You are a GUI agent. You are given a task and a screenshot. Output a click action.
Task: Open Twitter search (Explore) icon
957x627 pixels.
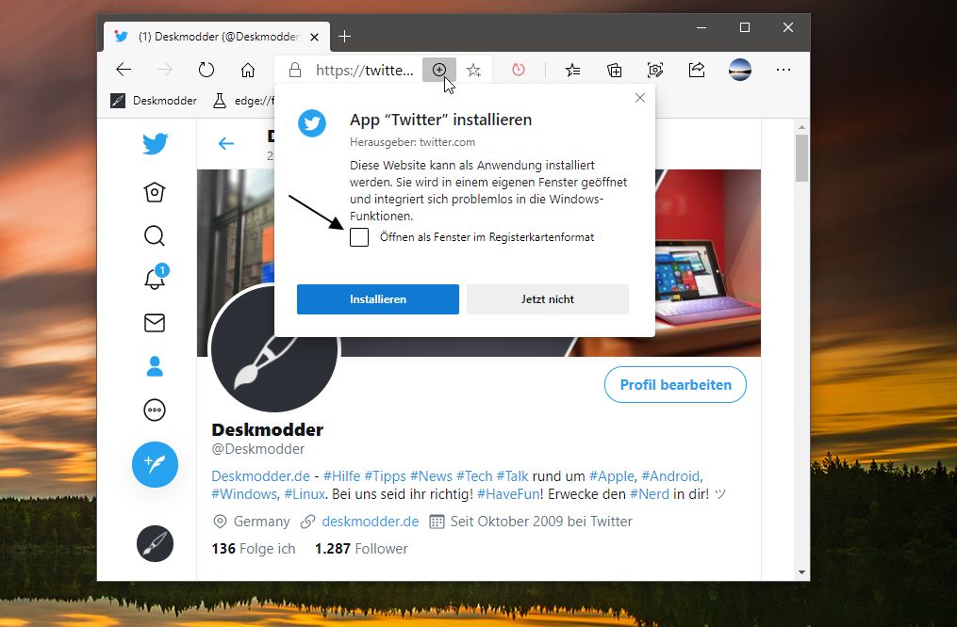click(x=155, y=235)
